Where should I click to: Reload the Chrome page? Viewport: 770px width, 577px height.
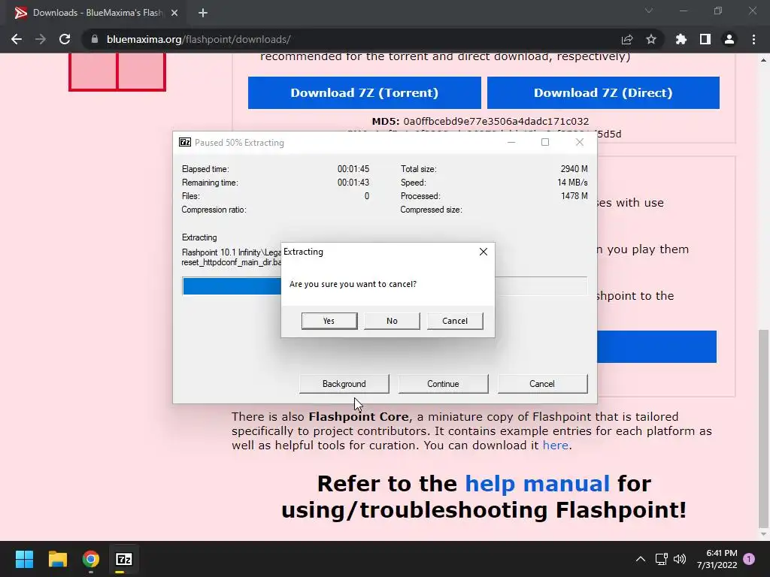point(65,39)
